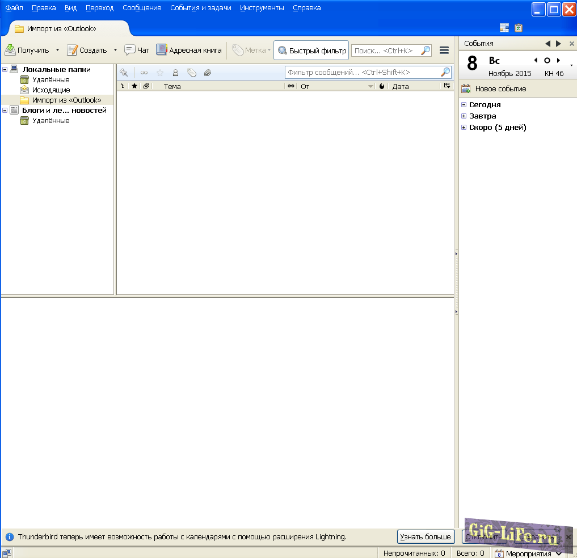Open the tasks tab icon in the tab bar
The width and height of the screenshot is (577, 558).
click(x=519, y=28)
